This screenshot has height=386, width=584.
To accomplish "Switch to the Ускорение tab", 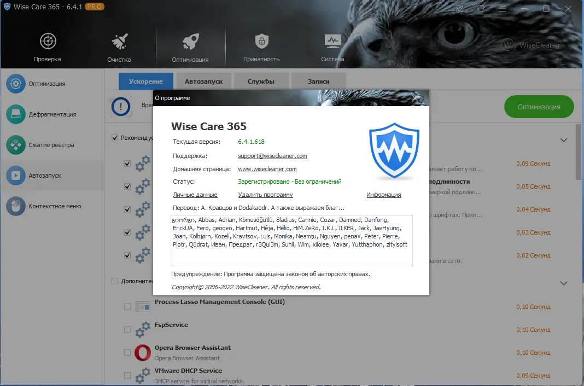I will coord(146,81).
